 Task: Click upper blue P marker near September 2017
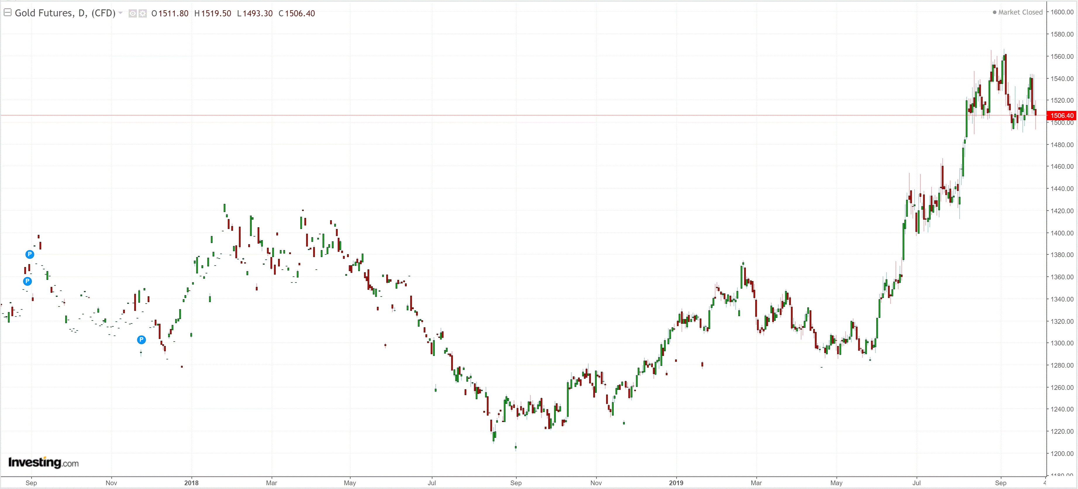[30, 254]
